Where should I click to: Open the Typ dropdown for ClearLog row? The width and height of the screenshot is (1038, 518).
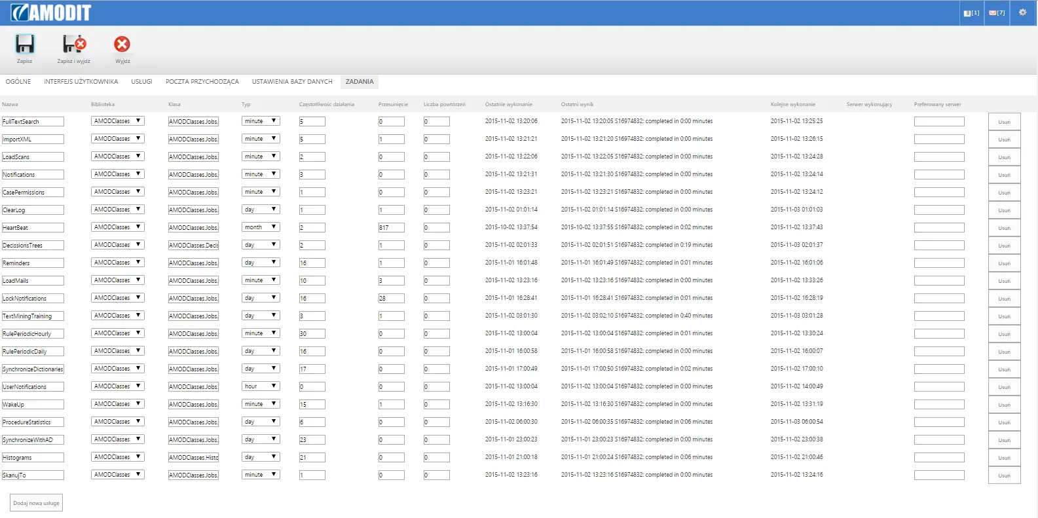click(x=261, y=210)
